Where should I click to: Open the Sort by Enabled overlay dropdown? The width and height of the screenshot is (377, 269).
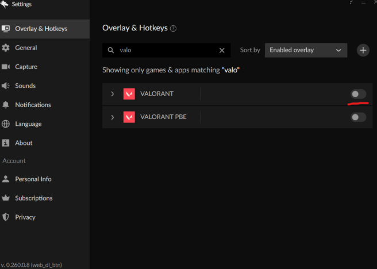[306, 50]
